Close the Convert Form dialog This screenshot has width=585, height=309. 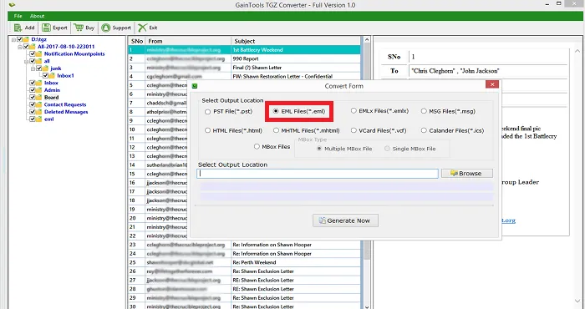pyautogui.click(x=492, y=84)
